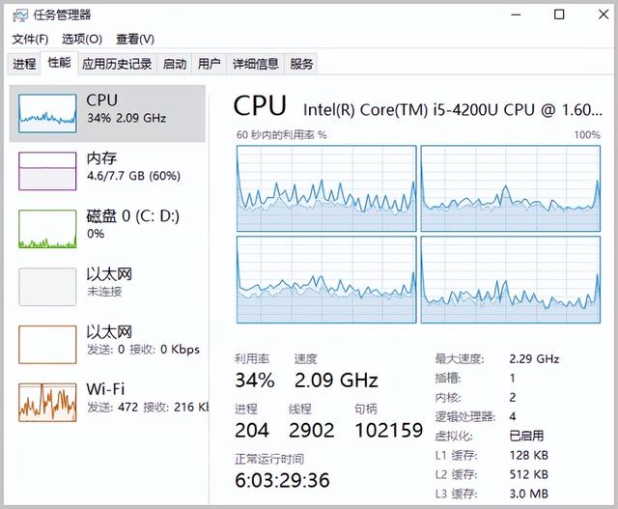Viewport: 618px width, 509px height.
Task: Open the Wi-Fi performance graph
Action: point(47,403)
